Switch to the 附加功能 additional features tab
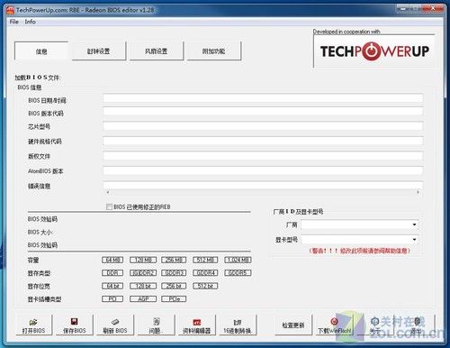The width and height of the screenshot is (450, 348). [x=214, y=51]
